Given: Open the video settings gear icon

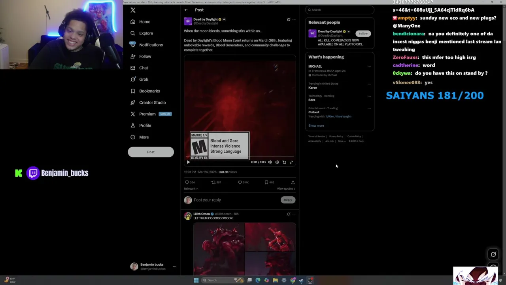Looking at the screenshot, I should click(x=277, y=162).
